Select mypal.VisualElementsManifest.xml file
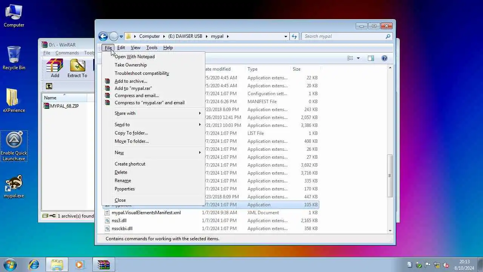Image resolution: width=483 pixels, height=272 pixels. pos(146,213)
